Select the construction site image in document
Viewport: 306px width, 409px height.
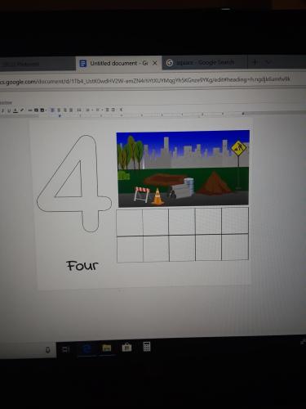[x=183, y=169]
